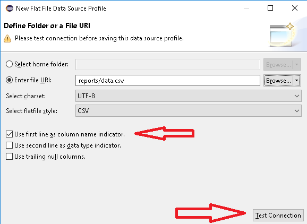The width and height of the screenshot is (307, 224).
Task: Select the home folder radio option
Action: pos(9,64)
